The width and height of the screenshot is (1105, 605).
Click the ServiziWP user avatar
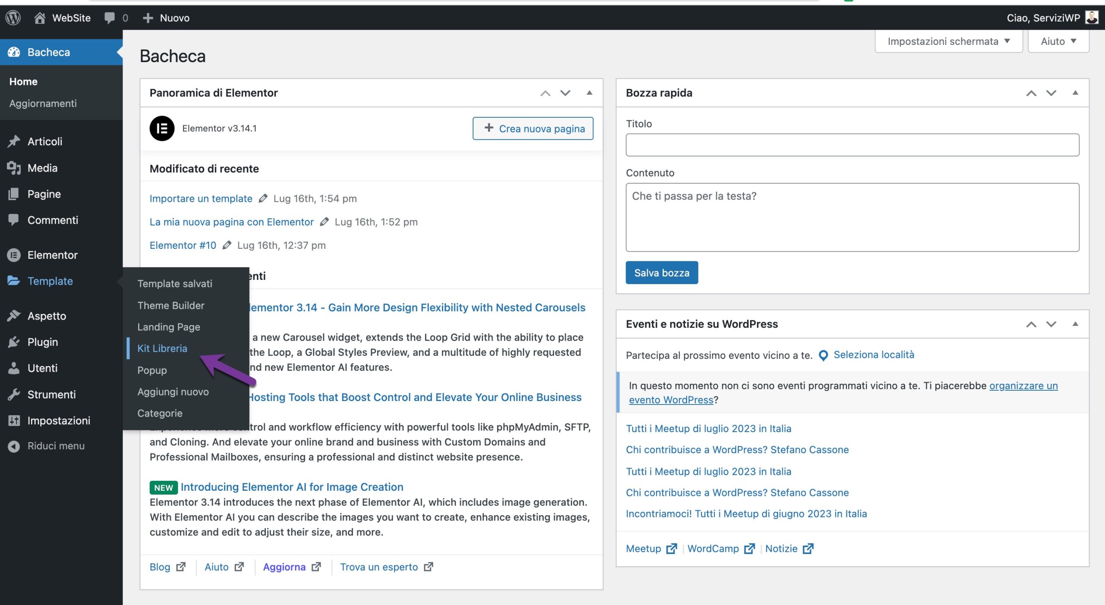[1092, 18]
